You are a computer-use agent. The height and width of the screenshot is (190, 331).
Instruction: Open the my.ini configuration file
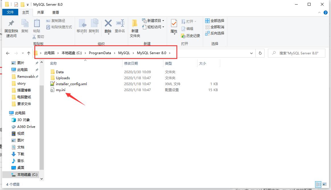(61, 90)
